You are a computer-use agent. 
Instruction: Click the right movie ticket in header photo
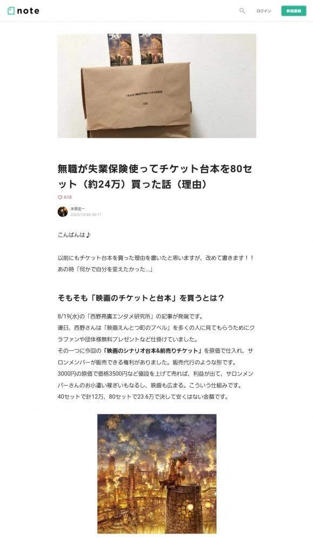(151, 49)
